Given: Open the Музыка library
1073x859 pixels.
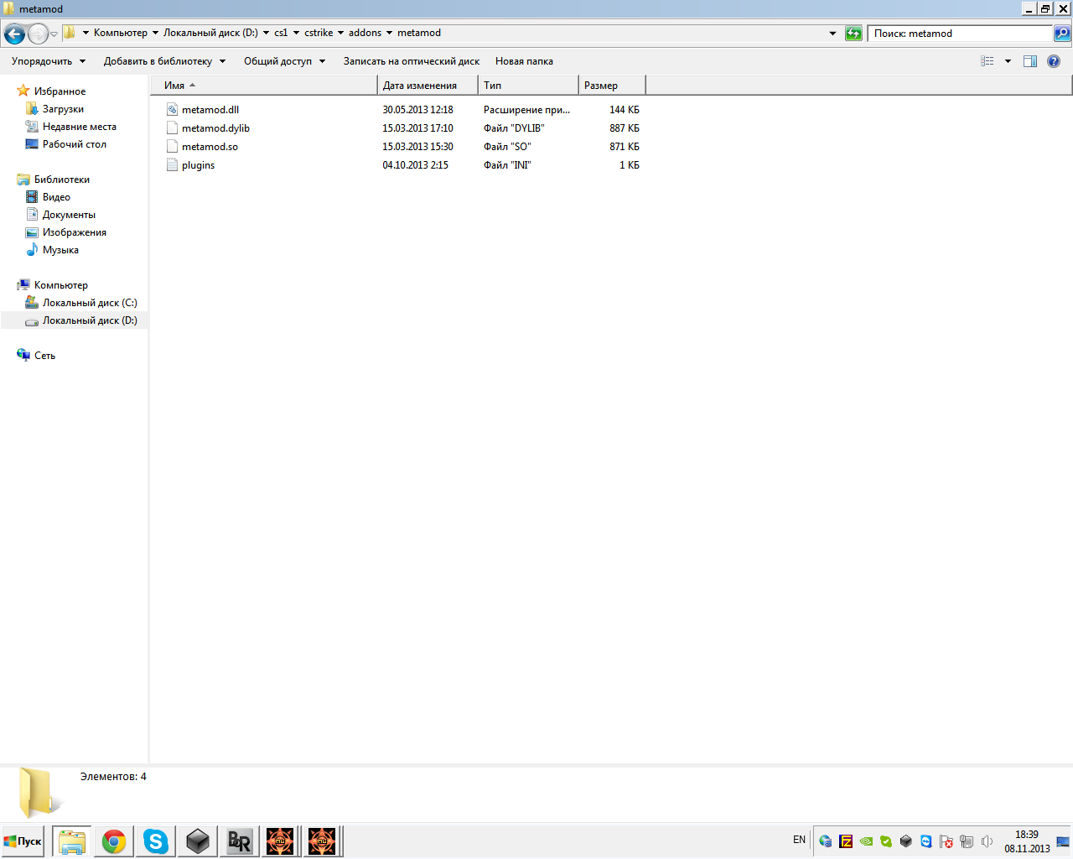Looking at the screenshot, I should [60, 250].
